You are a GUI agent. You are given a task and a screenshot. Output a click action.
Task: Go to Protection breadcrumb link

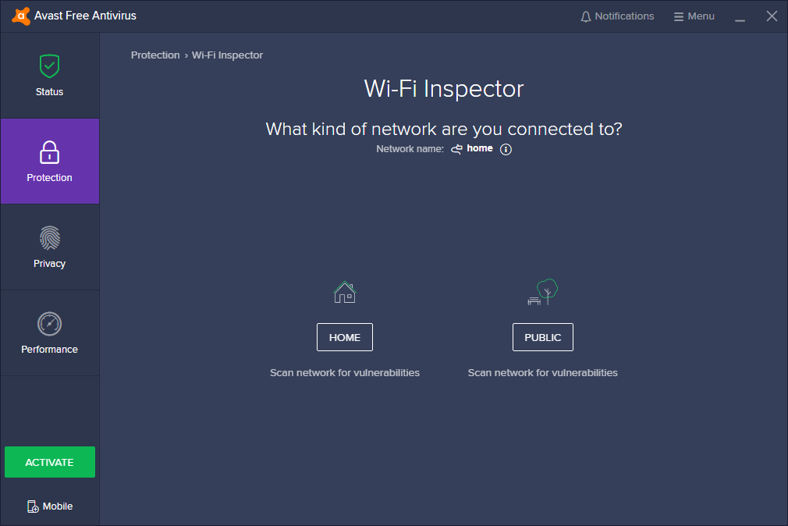coord(155,55)
